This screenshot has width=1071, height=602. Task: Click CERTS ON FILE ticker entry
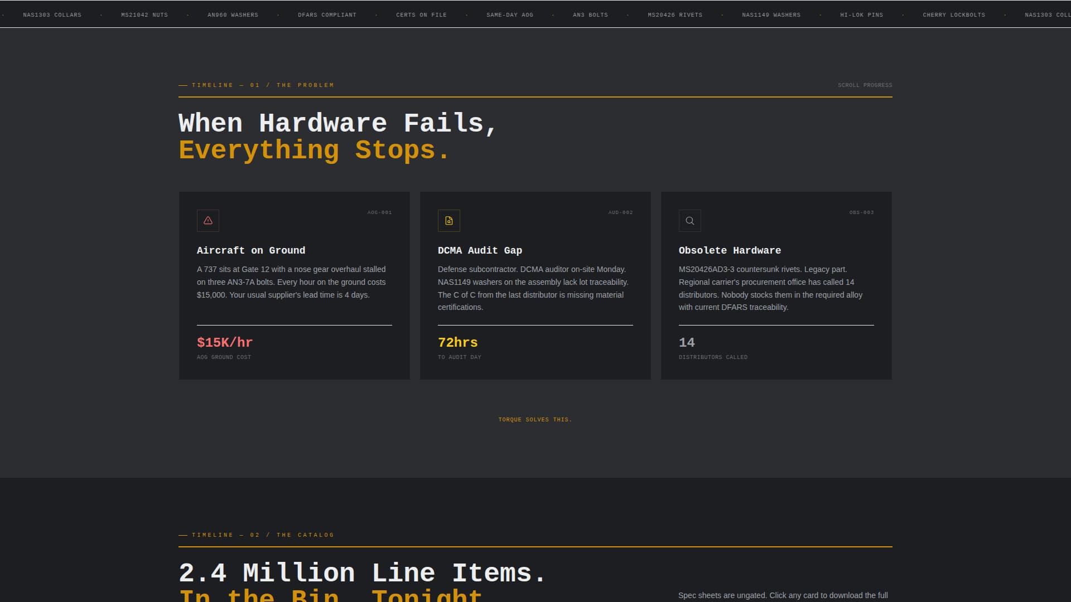pos(421,15)
